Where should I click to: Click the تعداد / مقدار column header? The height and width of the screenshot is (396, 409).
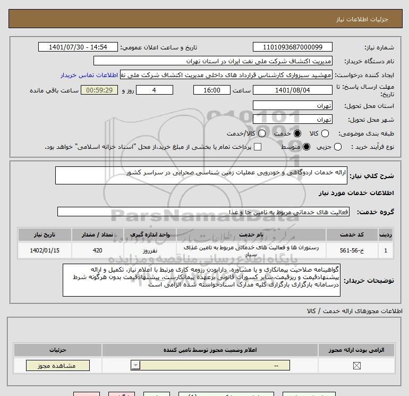click(x=98, y=234)
